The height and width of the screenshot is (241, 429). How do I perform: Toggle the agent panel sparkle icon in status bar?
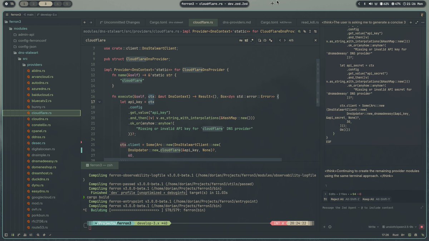[x=423, y=235]
